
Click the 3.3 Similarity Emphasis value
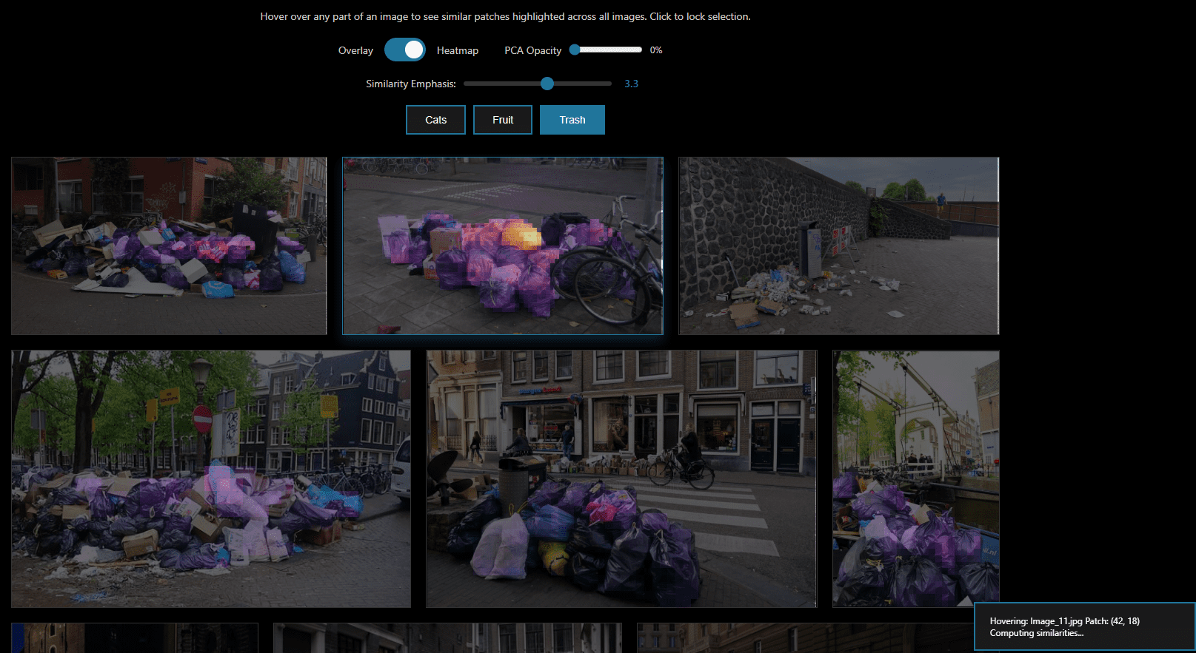pos(631,84)
